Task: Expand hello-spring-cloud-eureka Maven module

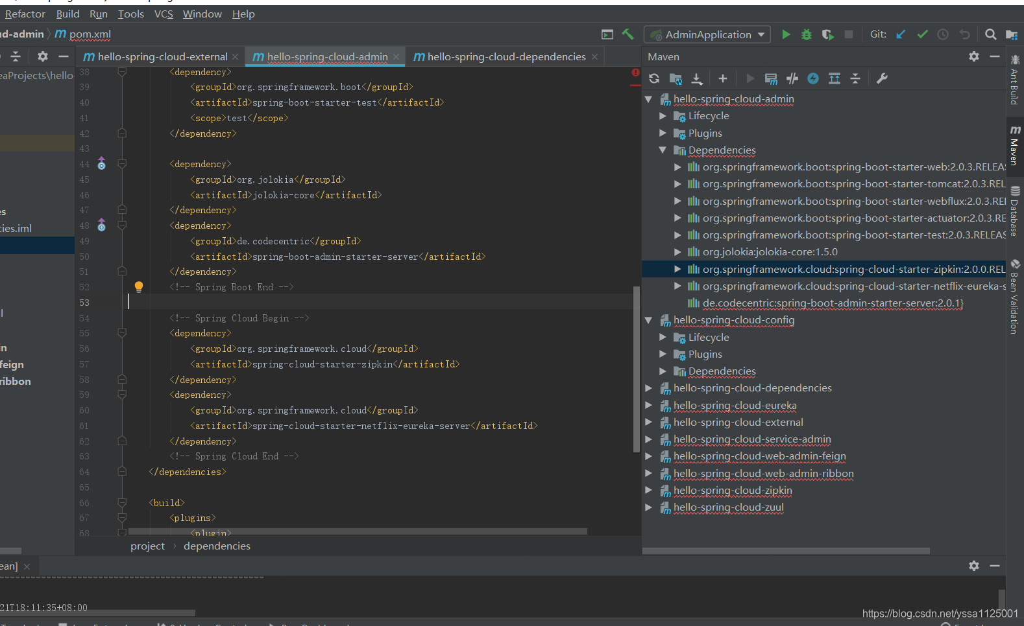Action: (x=648, y=405)
